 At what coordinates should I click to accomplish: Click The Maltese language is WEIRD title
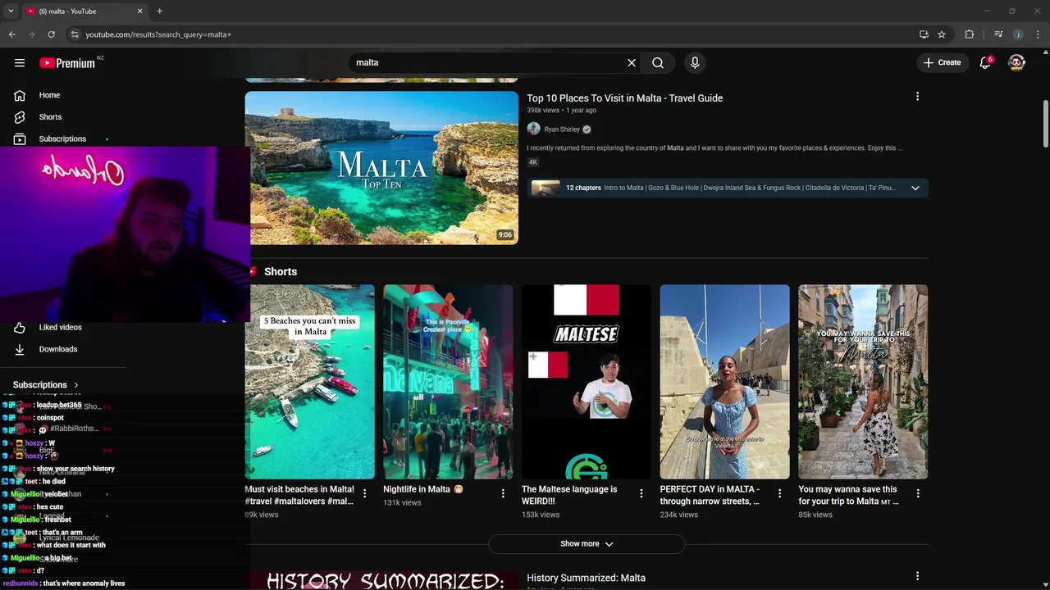[569, 495]
